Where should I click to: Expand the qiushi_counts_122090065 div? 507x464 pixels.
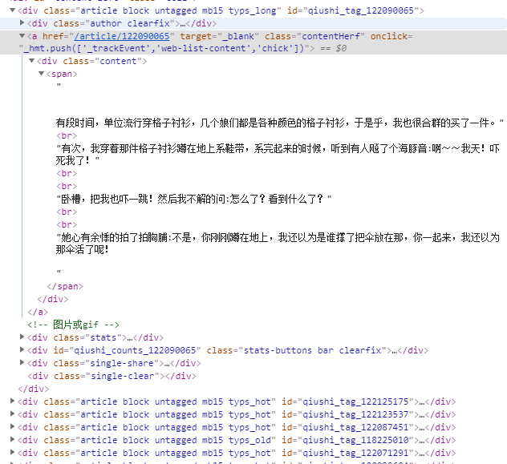tap(22, 349)
